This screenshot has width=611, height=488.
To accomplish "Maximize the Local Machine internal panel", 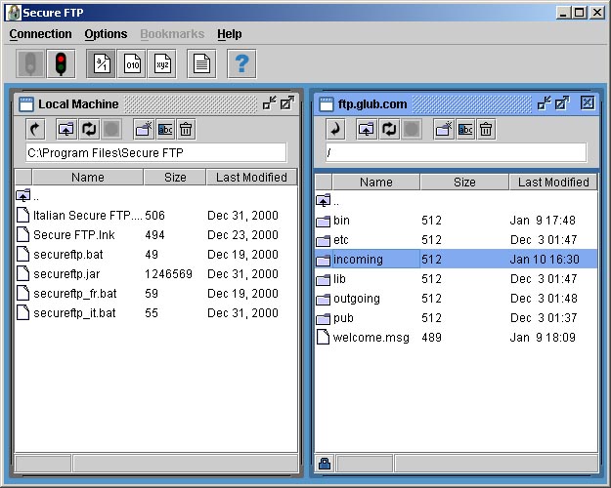I will click(287, 103).
